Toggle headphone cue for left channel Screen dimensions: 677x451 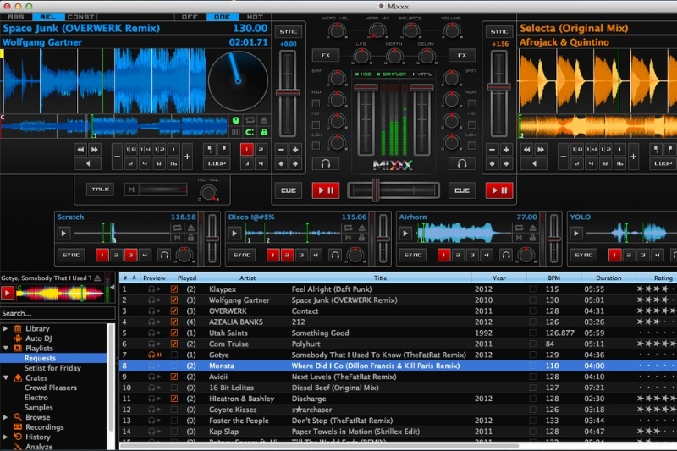tap(326, 163)
